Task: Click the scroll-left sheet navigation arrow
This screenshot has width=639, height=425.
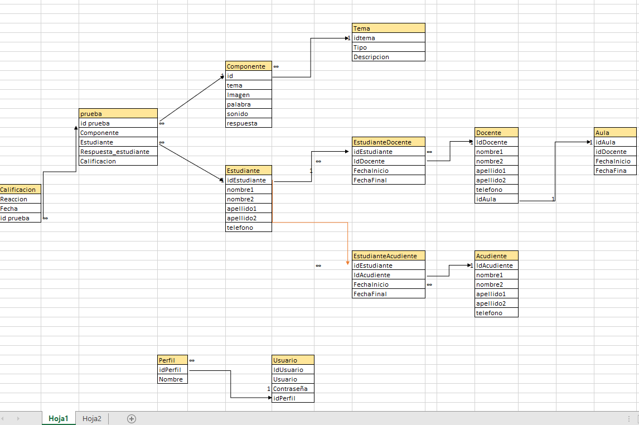Action: point(6,418)
